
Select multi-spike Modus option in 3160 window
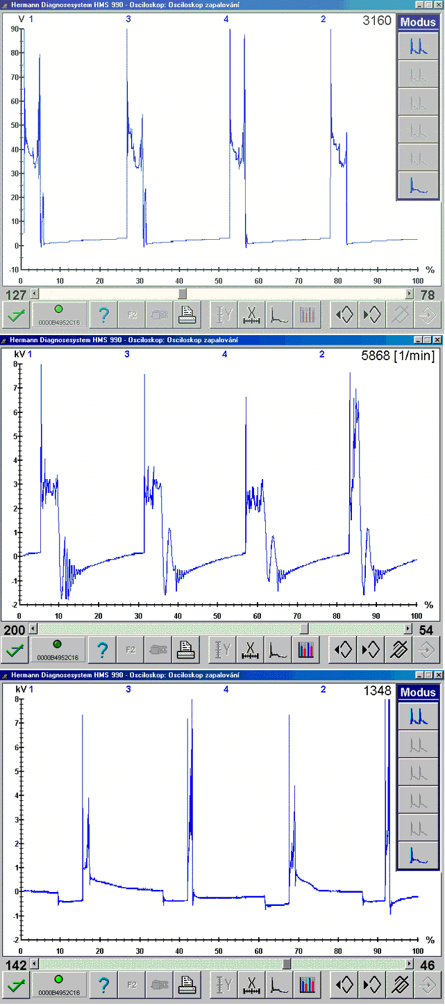418,45
